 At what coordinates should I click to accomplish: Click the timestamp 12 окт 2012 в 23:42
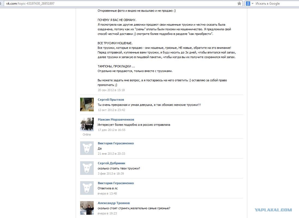coord(111,110)
